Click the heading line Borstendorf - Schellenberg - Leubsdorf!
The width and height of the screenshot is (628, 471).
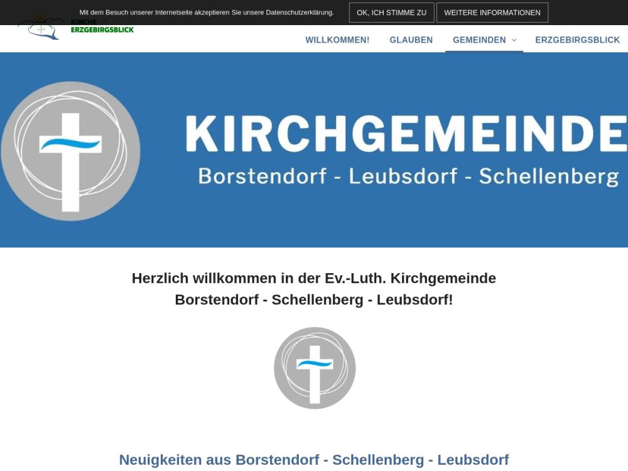(313, 300)
